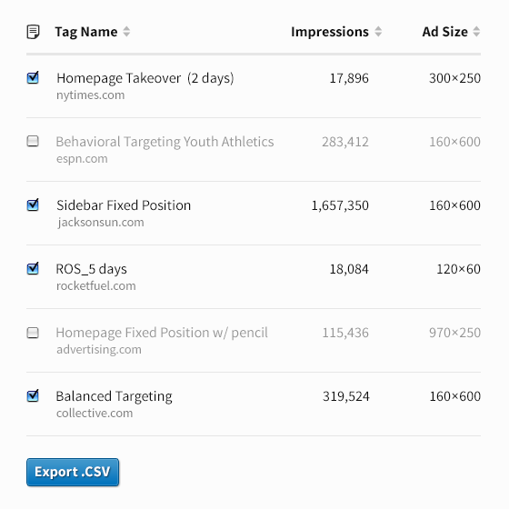Viewport: 509px width, 509px height.
Task: Sort by Ad Size arrows icon
Action: point(476,32)
